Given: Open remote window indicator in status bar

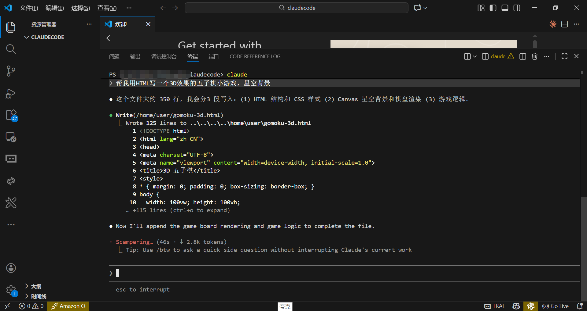Looking at the screenshot, I should coord(8,306).
